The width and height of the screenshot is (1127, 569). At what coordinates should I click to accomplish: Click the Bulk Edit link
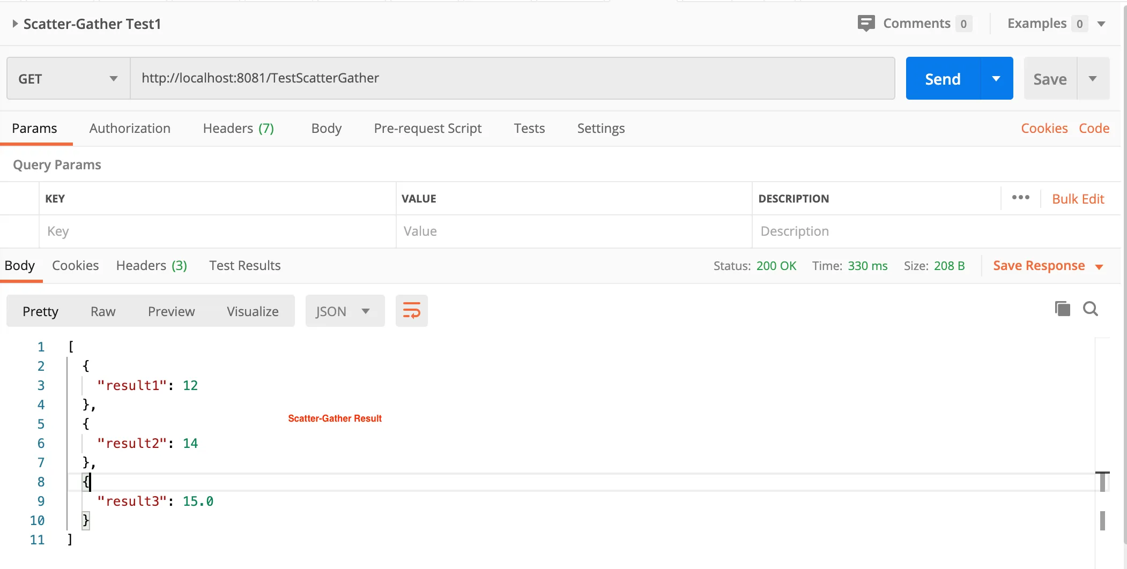click(1078, 199)
